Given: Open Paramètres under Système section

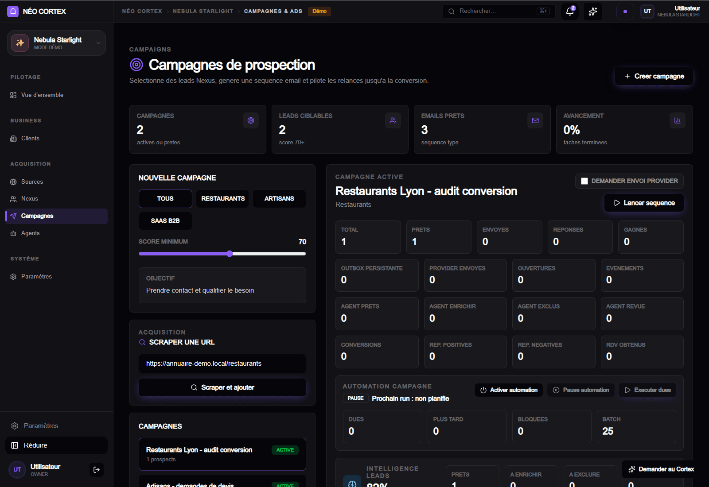Looking at the screenshot, I should tap(56, 277).
